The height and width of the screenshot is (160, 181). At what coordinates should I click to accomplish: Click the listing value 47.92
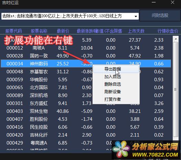(x=135, y=56)
